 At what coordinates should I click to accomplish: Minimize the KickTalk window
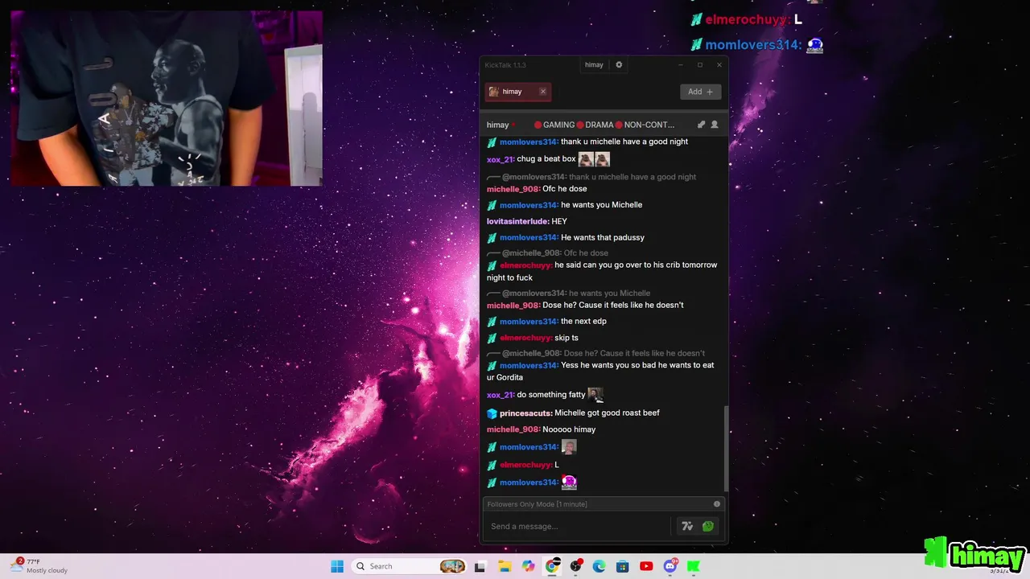(680, 65)
